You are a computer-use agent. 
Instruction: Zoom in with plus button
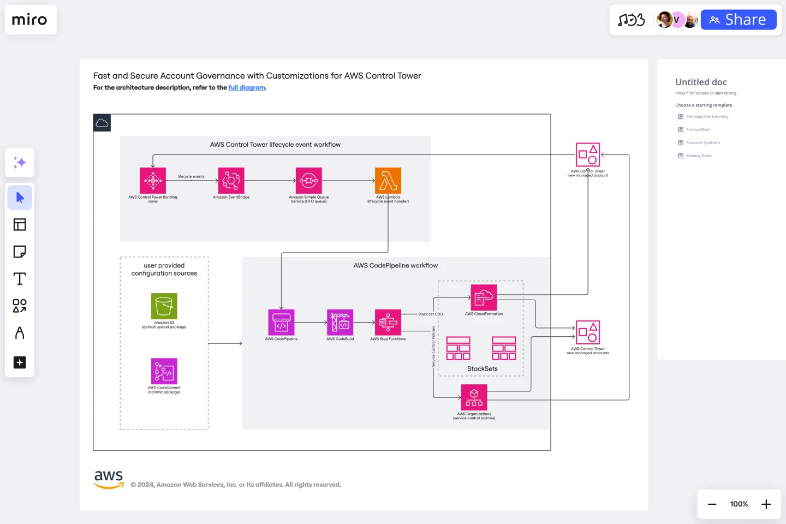[x=766, y=504]
